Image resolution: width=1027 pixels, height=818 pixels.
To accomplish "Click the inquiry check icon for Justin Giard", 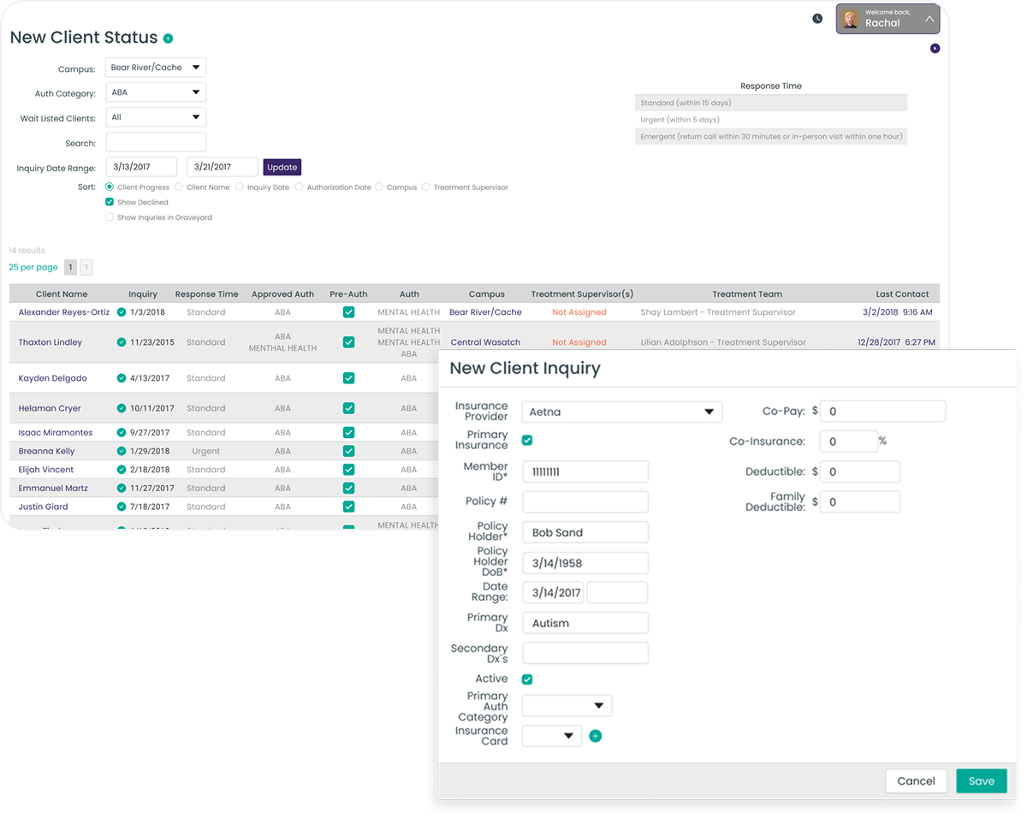I will pos(122,507).
